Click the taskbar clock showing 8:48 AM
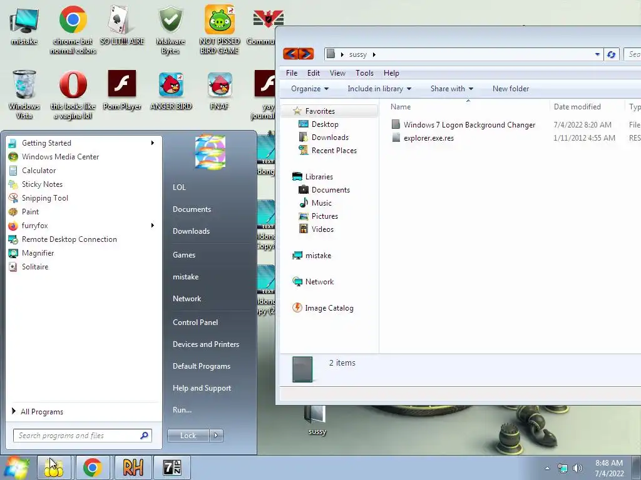This screenshot has height=480, width=641. click(x=609, y=468)
